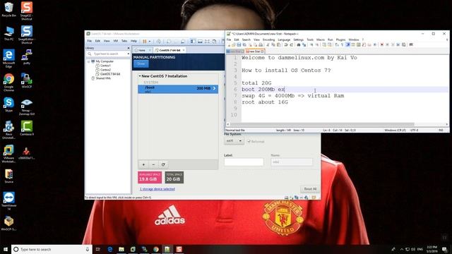Click snapshot clock icon in VMware toolbar
452x254 pixels.
[x=169, y=41]
